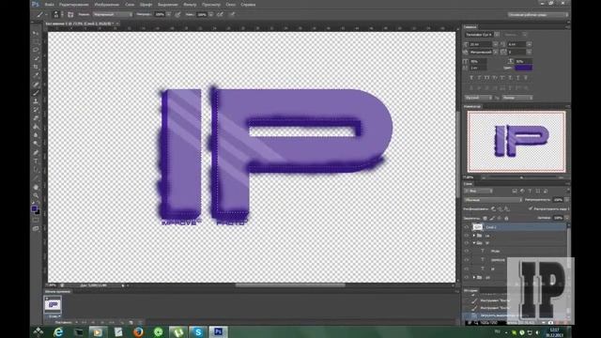This screenshot has height=338, width=601.
Task: Expand the first collapsed layer group
Action: click(x=474, y=236)
